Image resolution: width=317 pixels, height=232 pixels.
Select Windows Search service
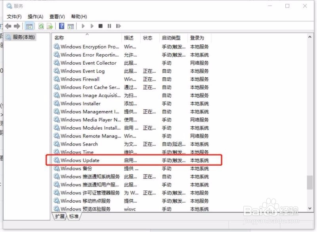click(x=132, y=144)
